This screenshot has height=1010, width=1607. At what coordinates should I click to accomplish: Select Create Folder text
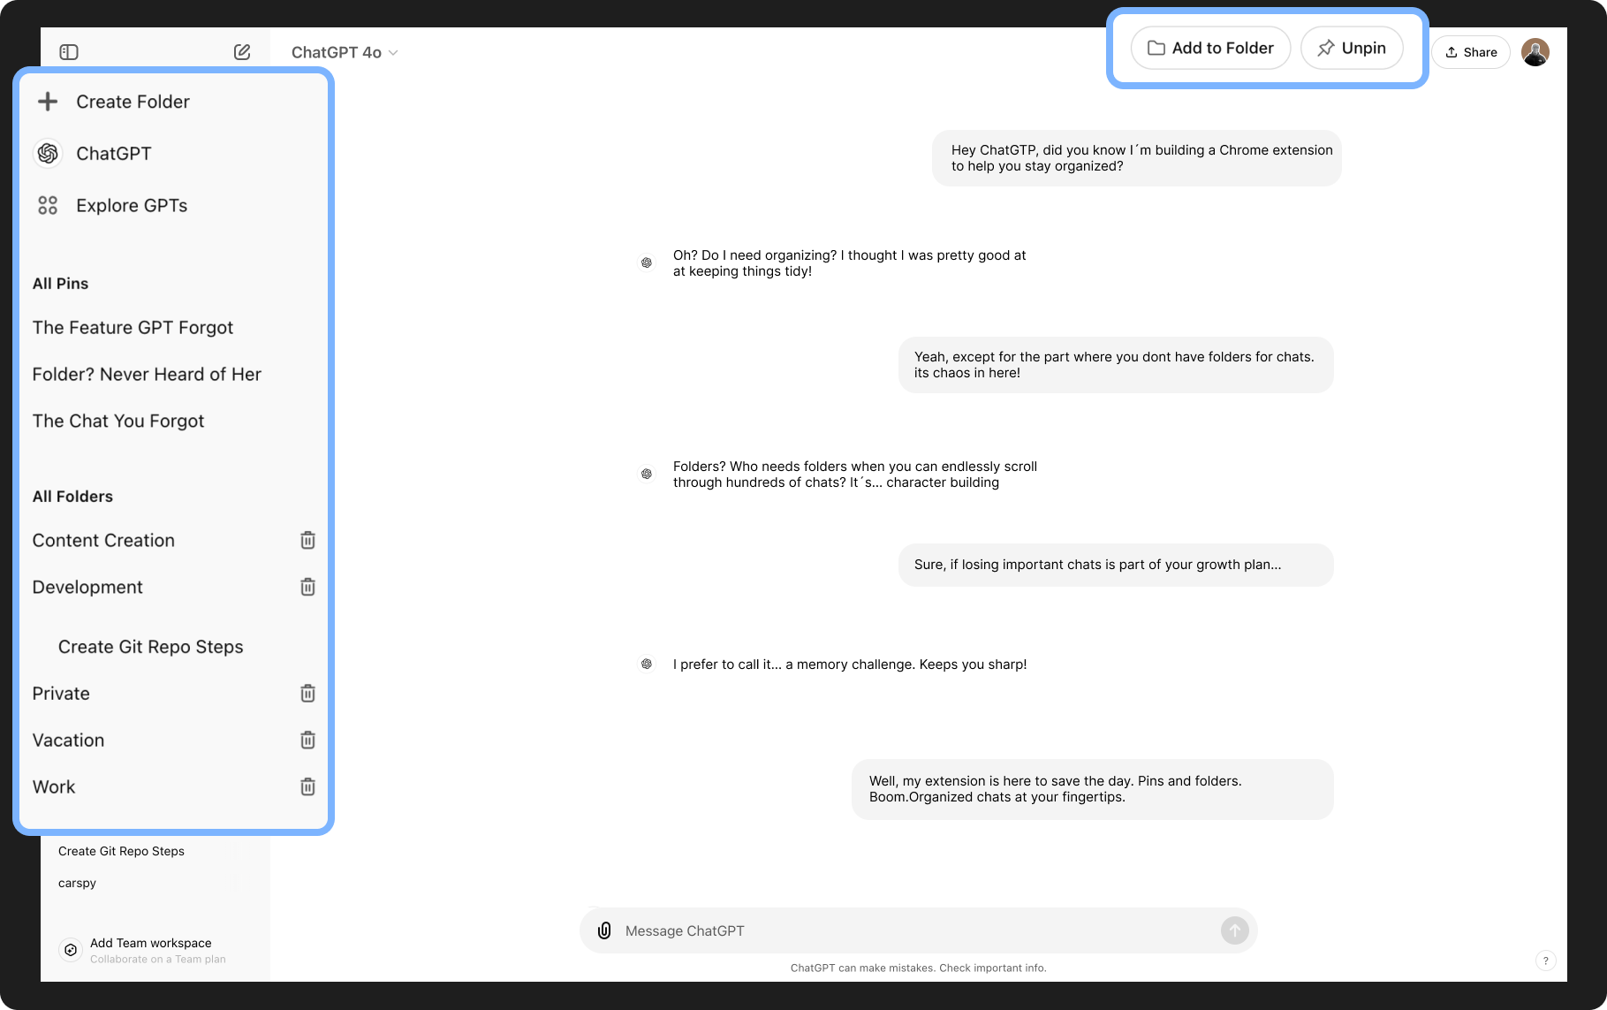(133, 102)
